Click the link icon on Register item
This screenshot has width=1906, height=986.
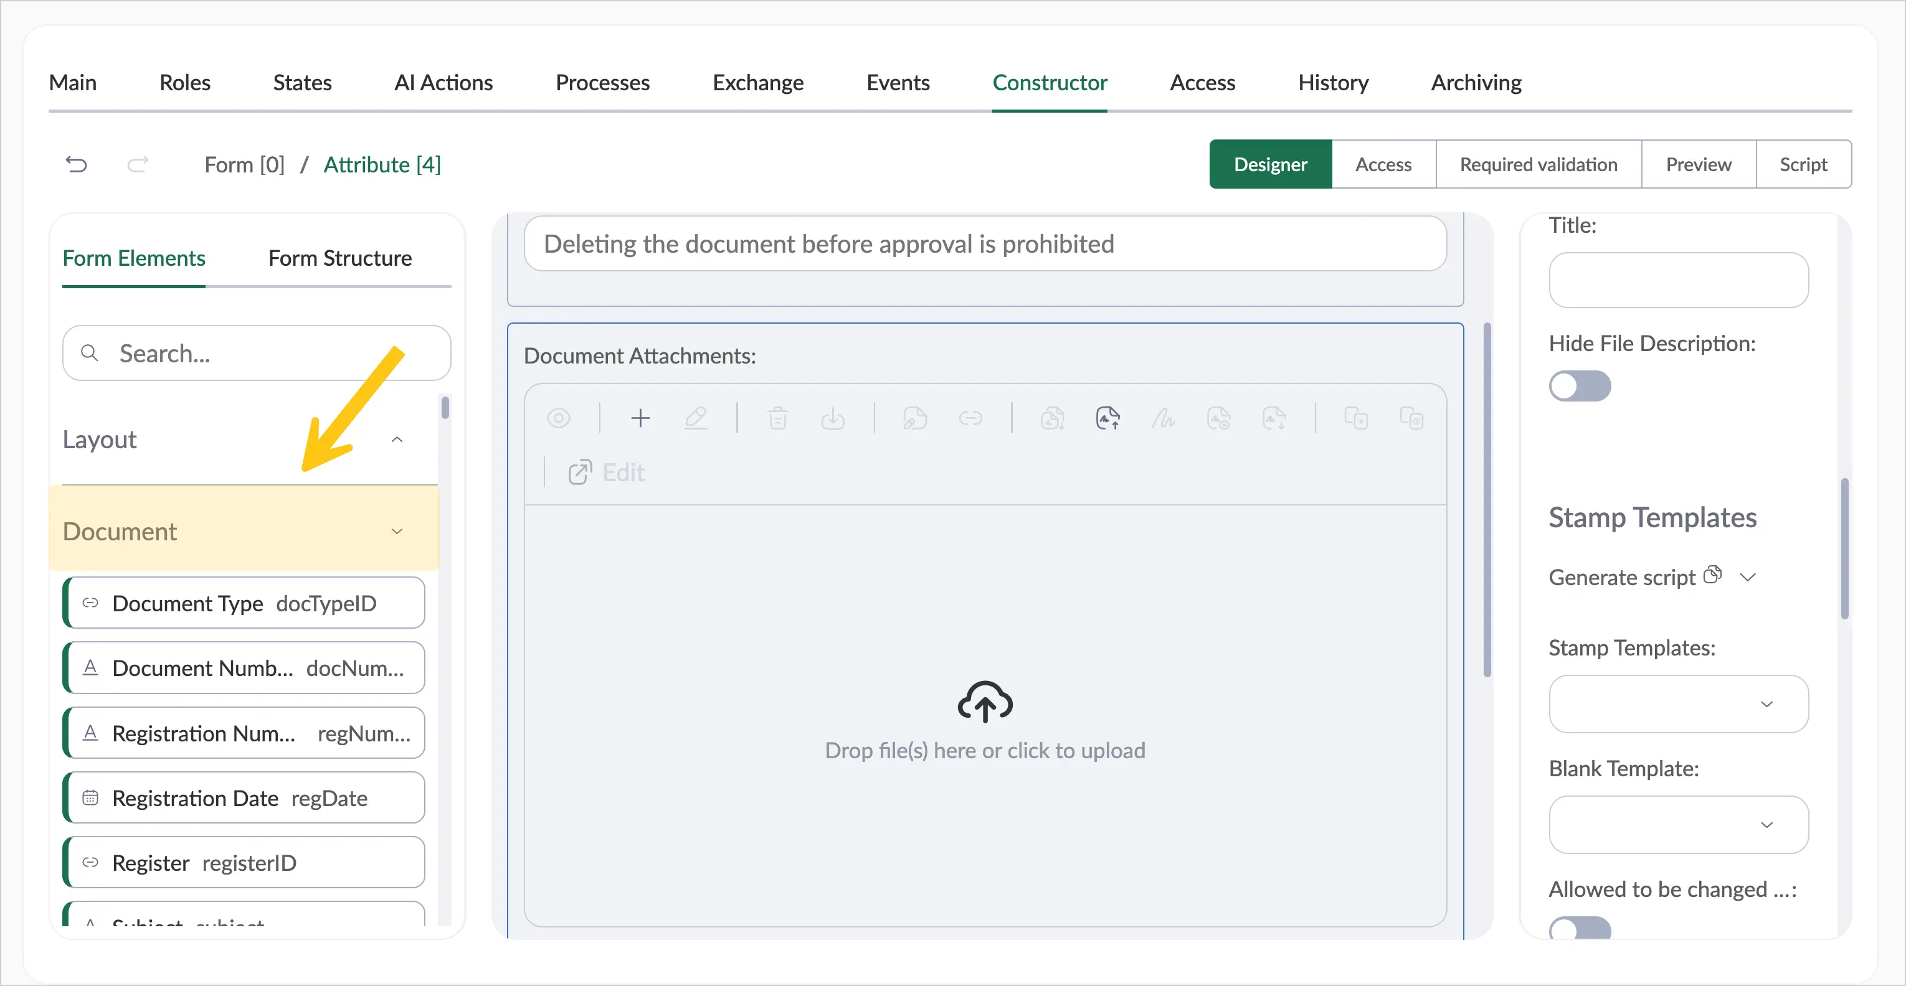coord(90,863)
